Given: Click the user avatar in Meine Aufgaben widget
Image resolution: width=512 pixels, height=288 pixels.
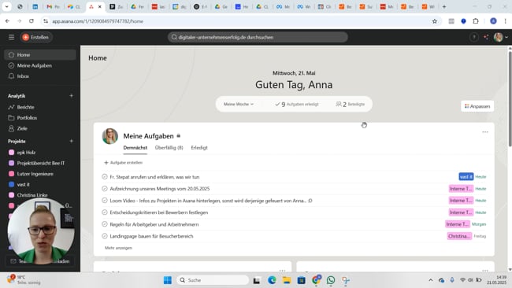Looking at the screenshot, I should pos(110,136).
